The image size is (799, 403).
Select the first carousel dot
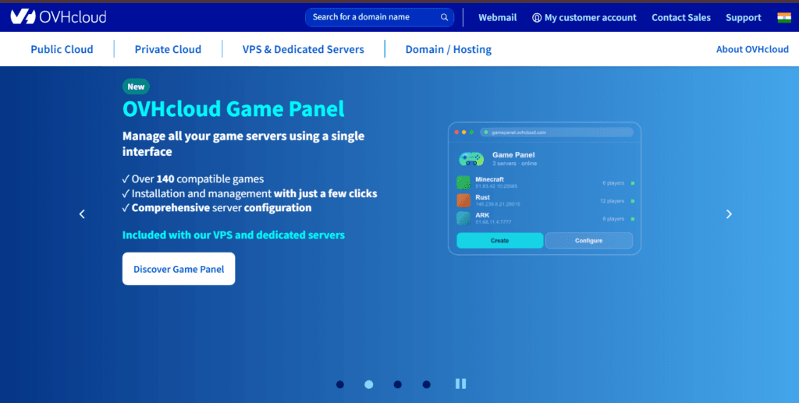coord(340,384)
